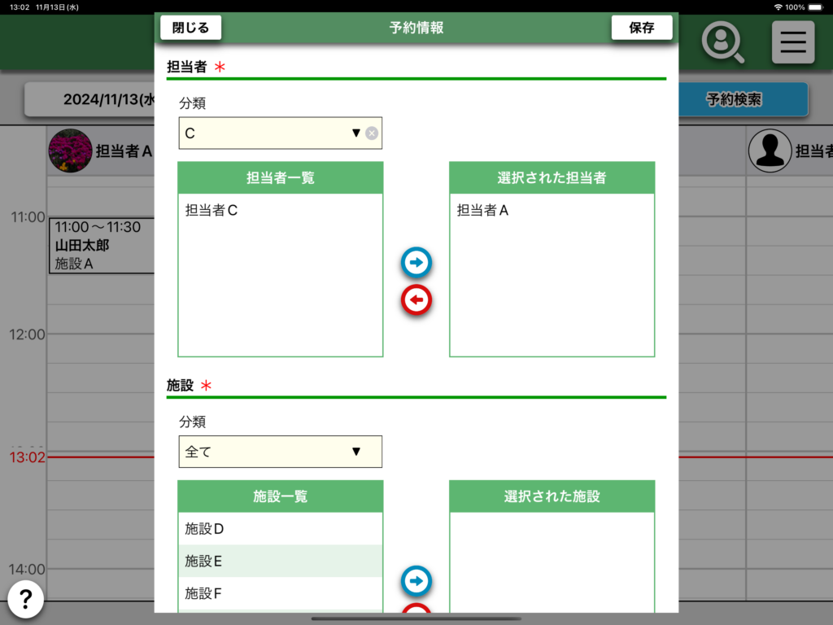Click the customer search magnifier icon

pyautogui.click(x=722, y=42)
